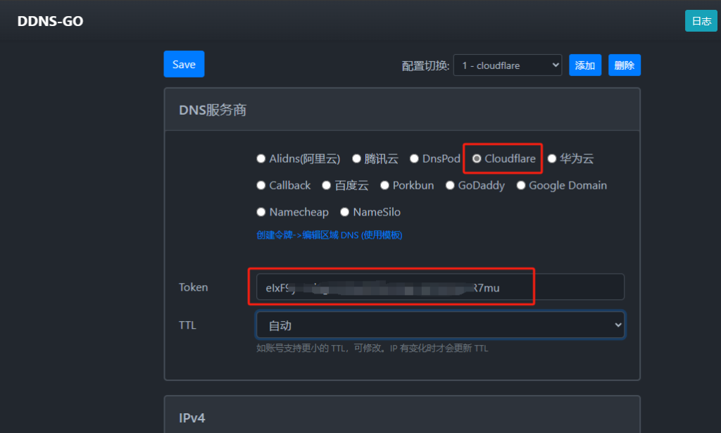Click the 删除 delete config button
721x433 pixels.
point(624,65)
